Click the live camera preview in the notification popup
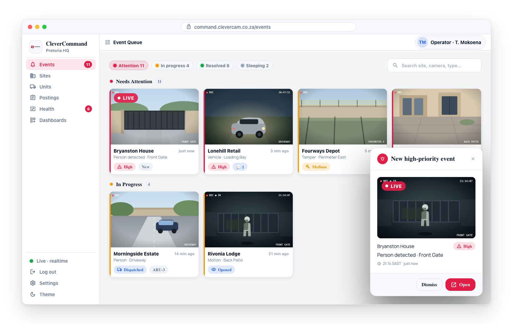 [x=426, y=208]
